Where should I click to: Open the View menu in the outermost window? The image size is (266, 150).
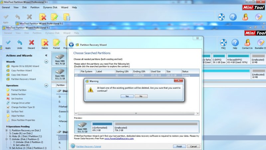[x=16, y=7]
